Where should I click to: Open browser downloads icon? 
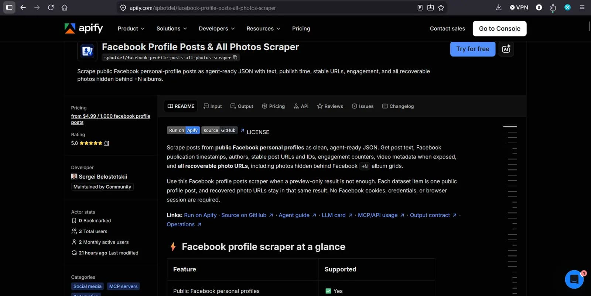pyautogui.click(x=499, y=7)
